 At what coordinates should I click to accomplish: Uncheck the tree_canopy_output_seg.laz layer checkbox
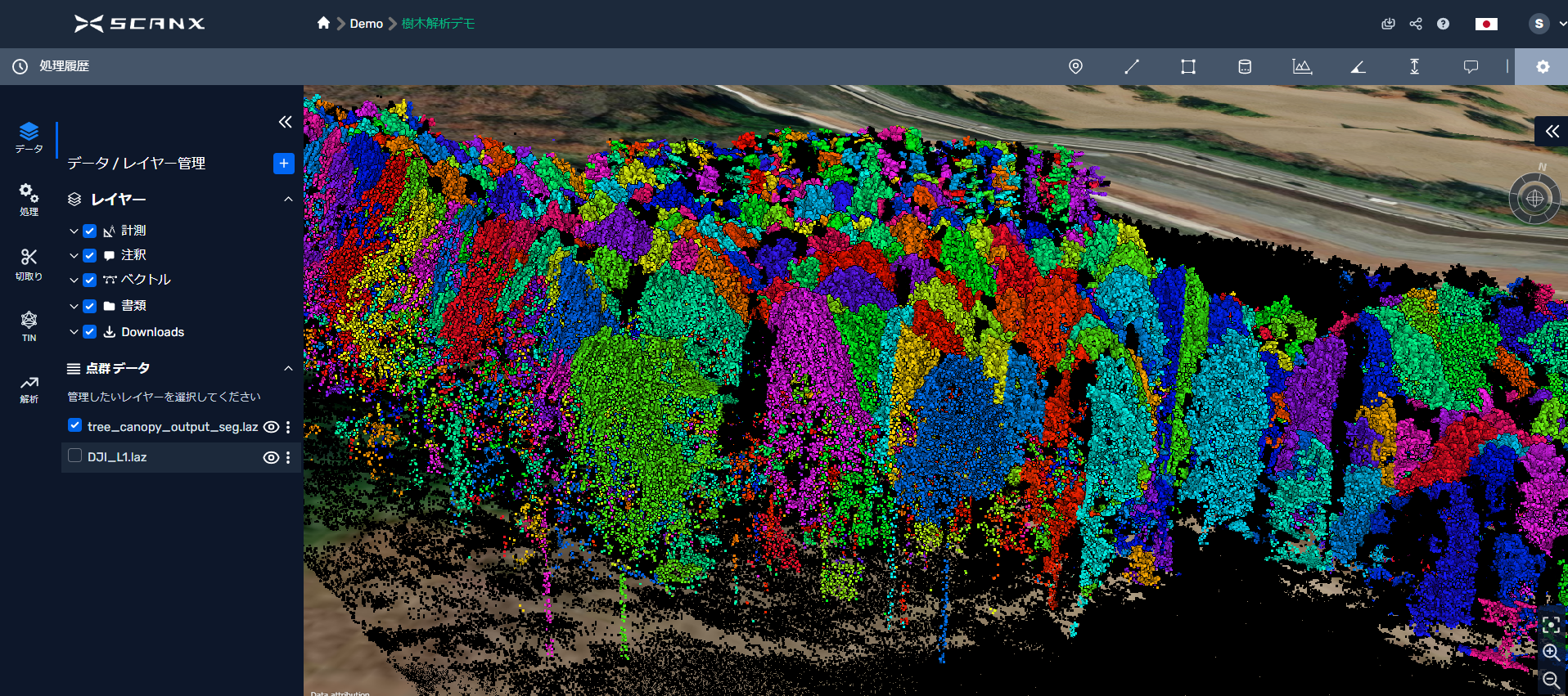click(75, 425)
